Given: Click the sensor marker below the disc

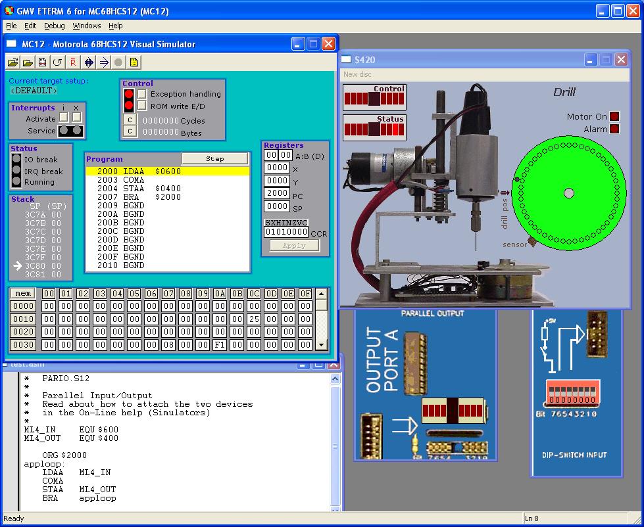Looking at the screenshot, I should coord(532,241).
